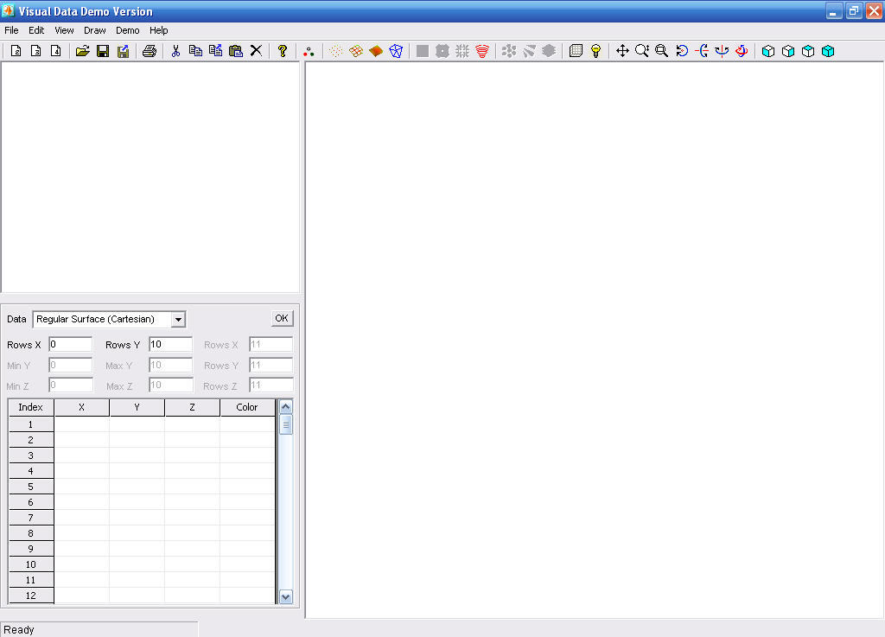Open the Data type dropdown

coord(179,319)
